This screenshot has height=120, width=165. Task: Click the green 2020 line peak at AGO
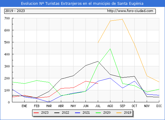110,49
